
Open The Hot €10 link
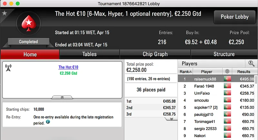pos(68,67)
